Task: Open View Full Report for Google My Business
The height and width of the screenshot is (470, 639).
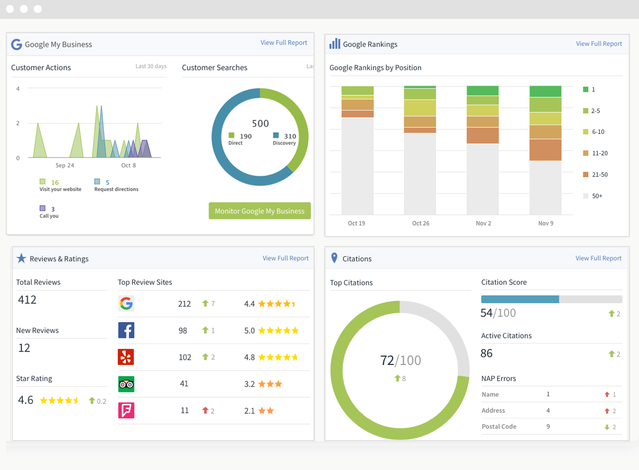Action: click(x=284, y=43)
